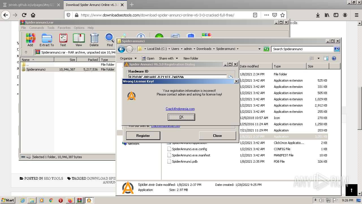The height and width of the screenshot is (204, 362).
Task: Click WinRAR View file icon
Action: pyautogui.click(x=79, y=40)
